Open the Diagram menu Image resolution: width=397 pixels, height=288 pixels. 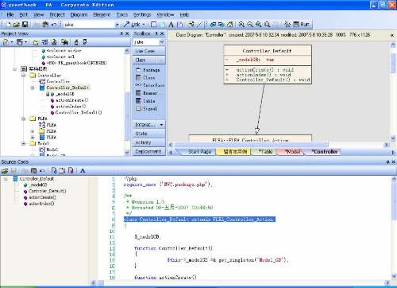point(79,14)
